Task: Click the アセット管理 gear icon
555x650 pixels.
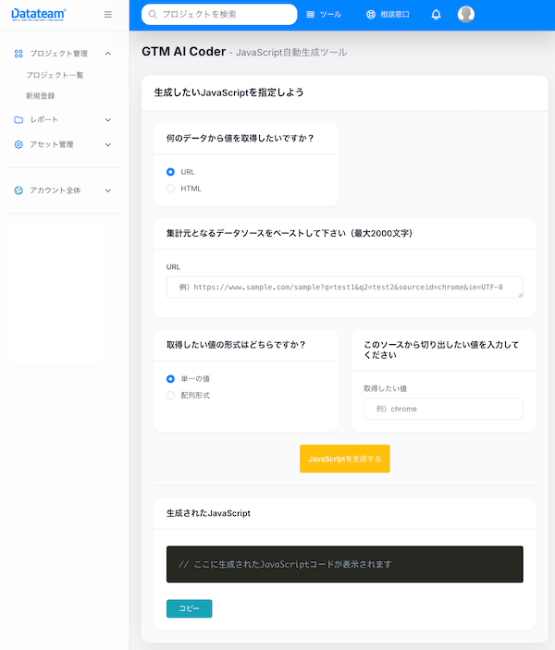Action: point(18,144)
